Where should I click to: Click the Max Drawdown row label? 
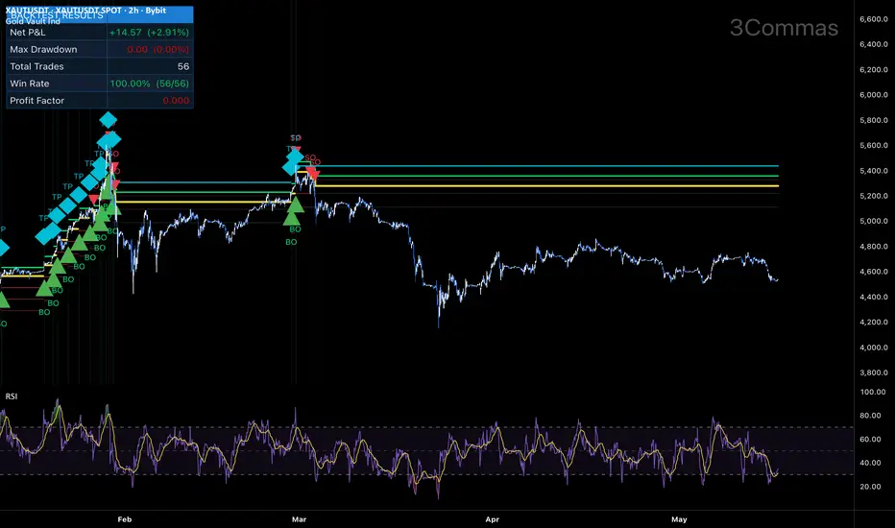point(43,50)
